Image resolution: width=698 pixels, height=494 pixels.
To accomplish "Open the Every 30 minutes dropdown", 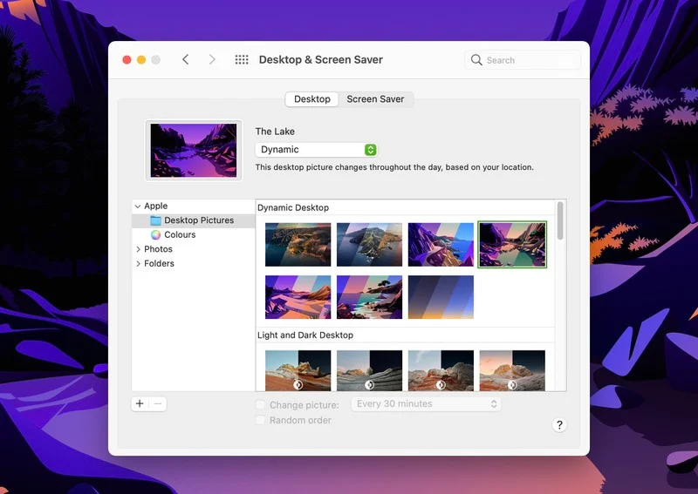I will point(426,404).
